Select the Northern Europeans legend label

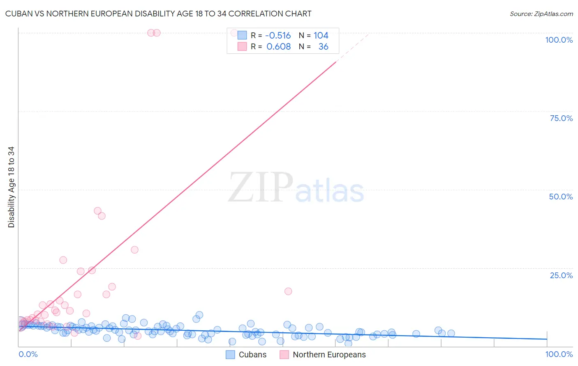pos(329,355)
